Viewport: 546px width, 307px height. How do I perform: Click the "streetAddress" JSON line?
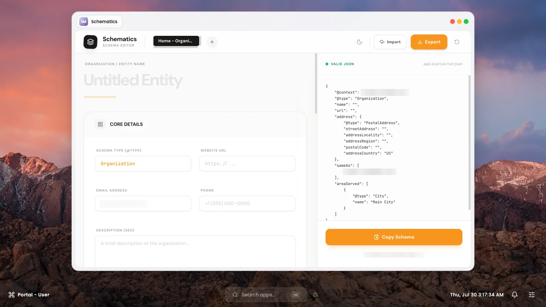tap(366, 129)
